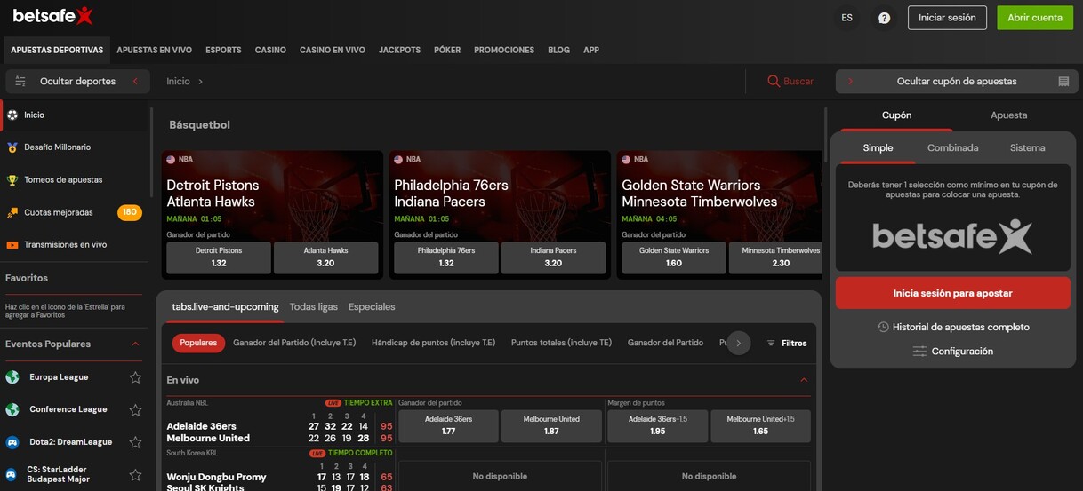
Task: Open Conference League globe icon
Action: tap(12, 410)
